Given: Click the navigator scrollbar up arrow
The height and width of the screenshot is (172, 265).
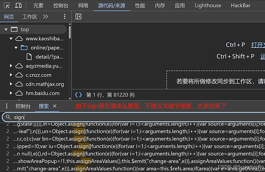Looking at the screenshot, I should [x=70, y=24].
